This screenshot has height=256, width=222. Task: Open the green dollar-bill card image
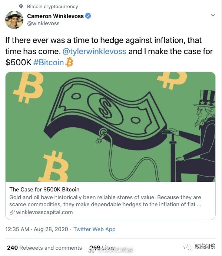pos(110,127)
